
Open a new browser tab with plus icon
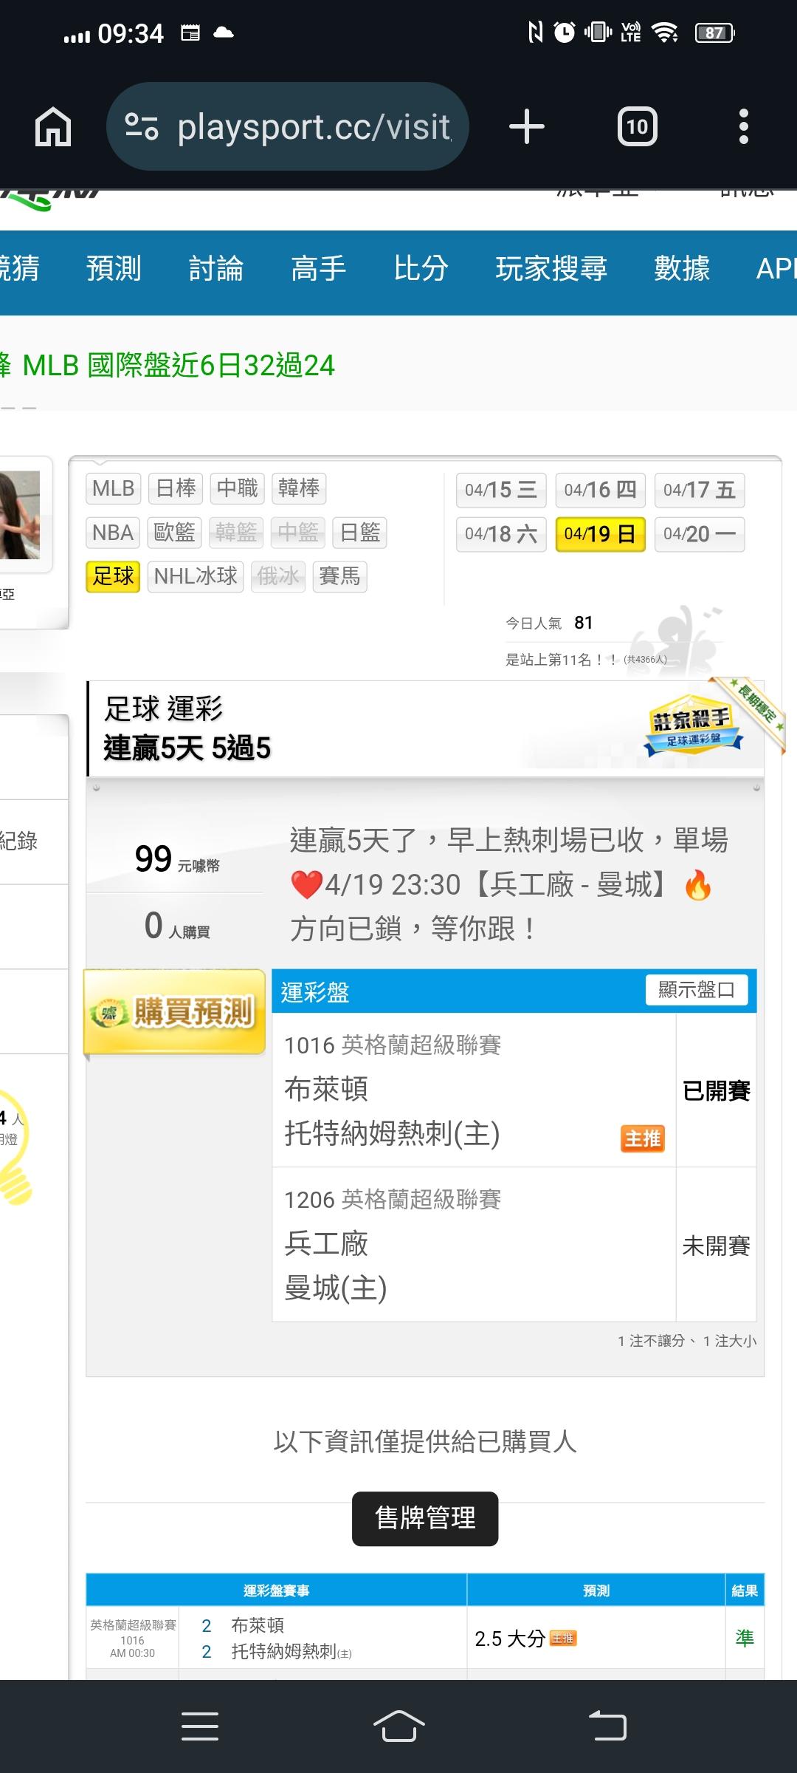tap(526, 126)
